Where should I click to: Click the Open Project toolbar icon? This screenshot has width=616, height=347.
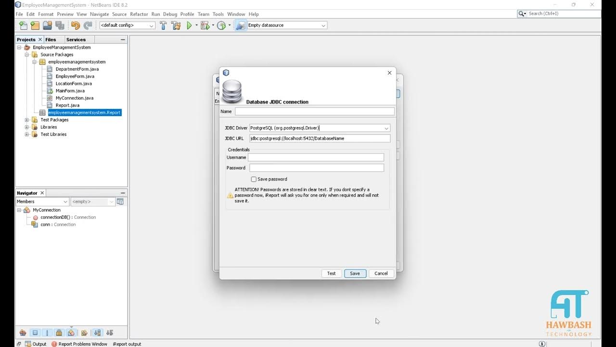[47, 26]
